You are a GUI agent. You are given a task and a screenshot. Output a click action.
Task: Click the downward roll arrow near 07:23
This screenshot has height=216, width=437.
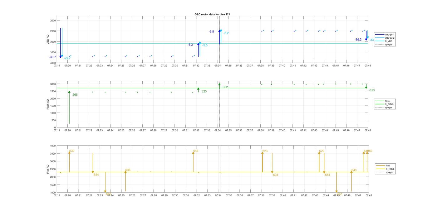click(x=105, y=182)
